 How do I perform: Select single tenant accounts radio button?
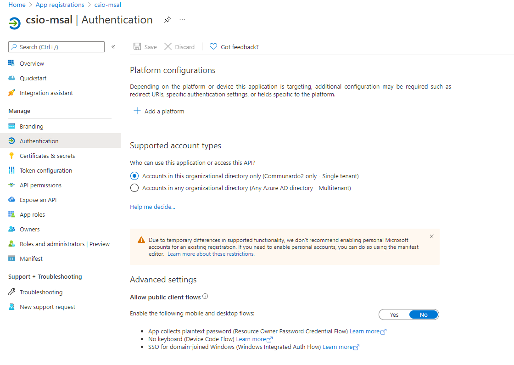(134, 176)
